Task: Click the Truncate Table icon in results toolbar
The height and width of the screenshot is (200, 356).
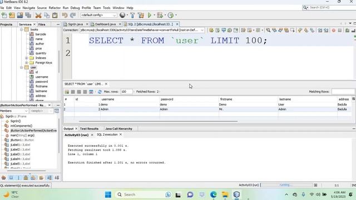Action: click(91, 92)
